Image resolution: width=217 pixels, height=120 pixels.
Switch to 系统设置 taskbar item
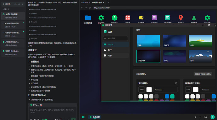pos(95,117)
